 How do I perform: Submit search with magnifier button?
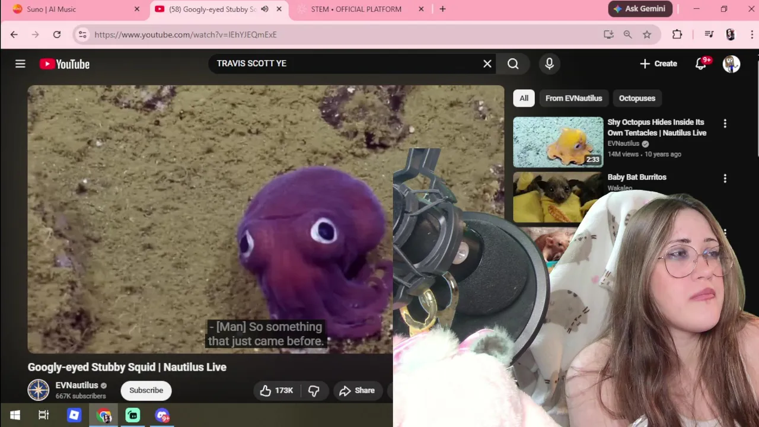pyautogui.click(x=513, y=63)
